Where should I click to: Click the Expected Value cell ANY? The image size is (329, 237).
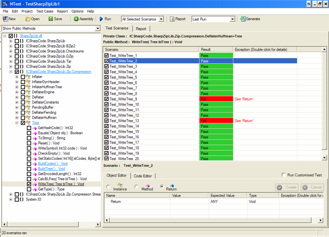click(x=228, y=202)
